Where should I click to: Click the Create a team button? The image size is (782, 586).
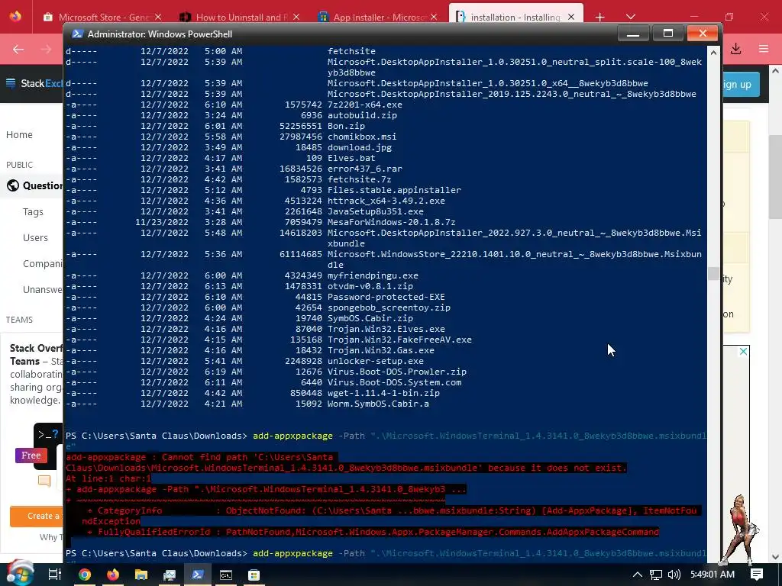point(37,517)
